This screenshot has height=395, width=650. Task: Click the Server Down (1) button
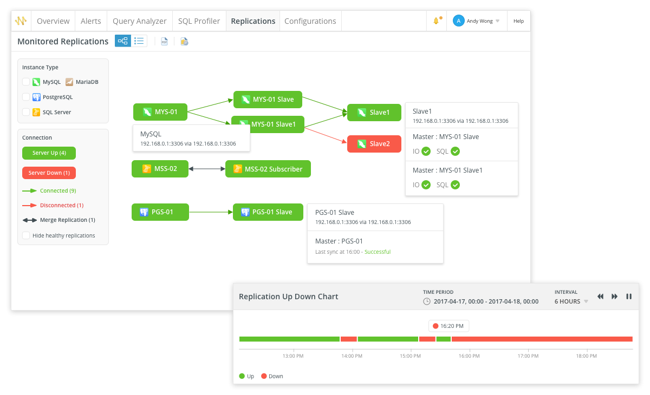coord(49,173)
